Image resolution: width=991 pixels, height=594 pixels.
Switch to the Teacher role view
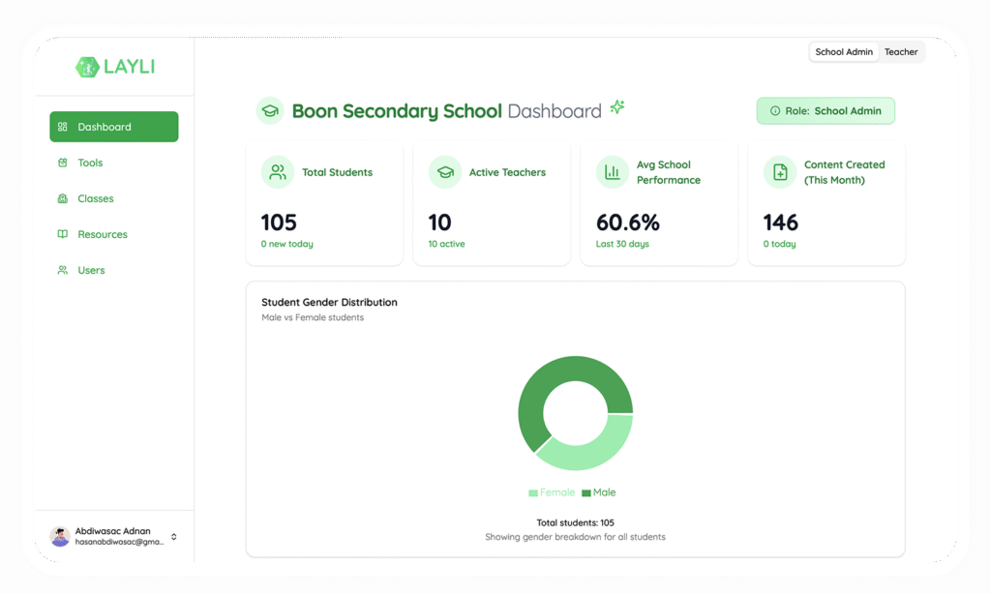click(x=901, y=52)
